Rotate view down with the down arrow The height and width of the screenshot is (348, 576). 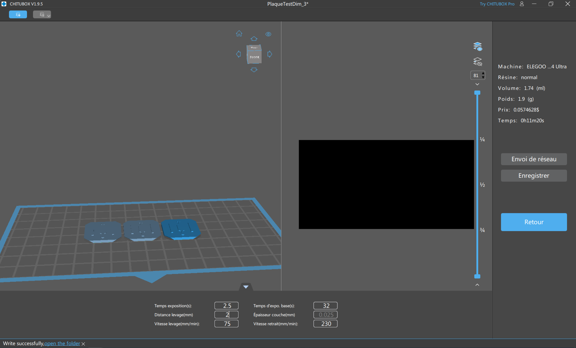coord(254,70)
